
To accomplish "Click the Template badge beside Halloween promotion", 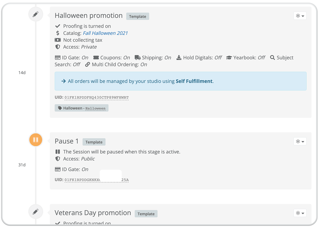I will point(138,16).
